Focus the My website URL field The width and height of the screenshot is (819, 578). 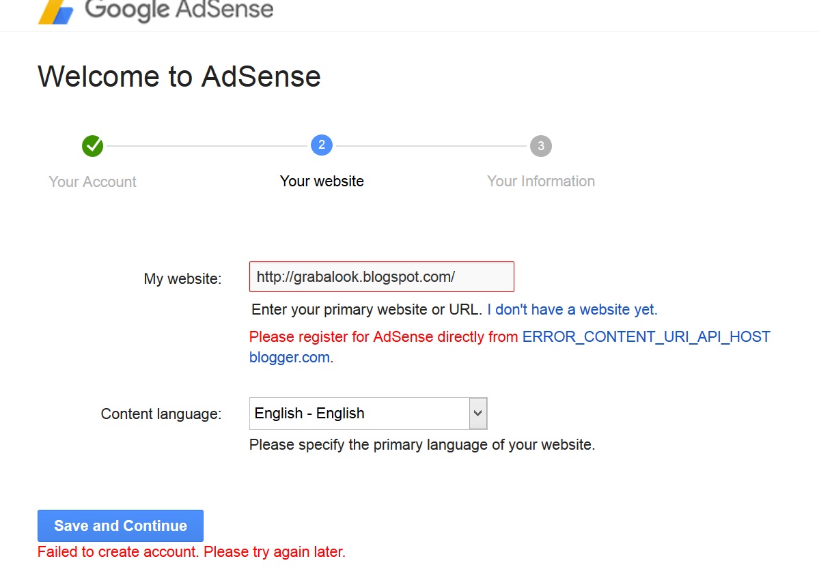pos(381,276)
